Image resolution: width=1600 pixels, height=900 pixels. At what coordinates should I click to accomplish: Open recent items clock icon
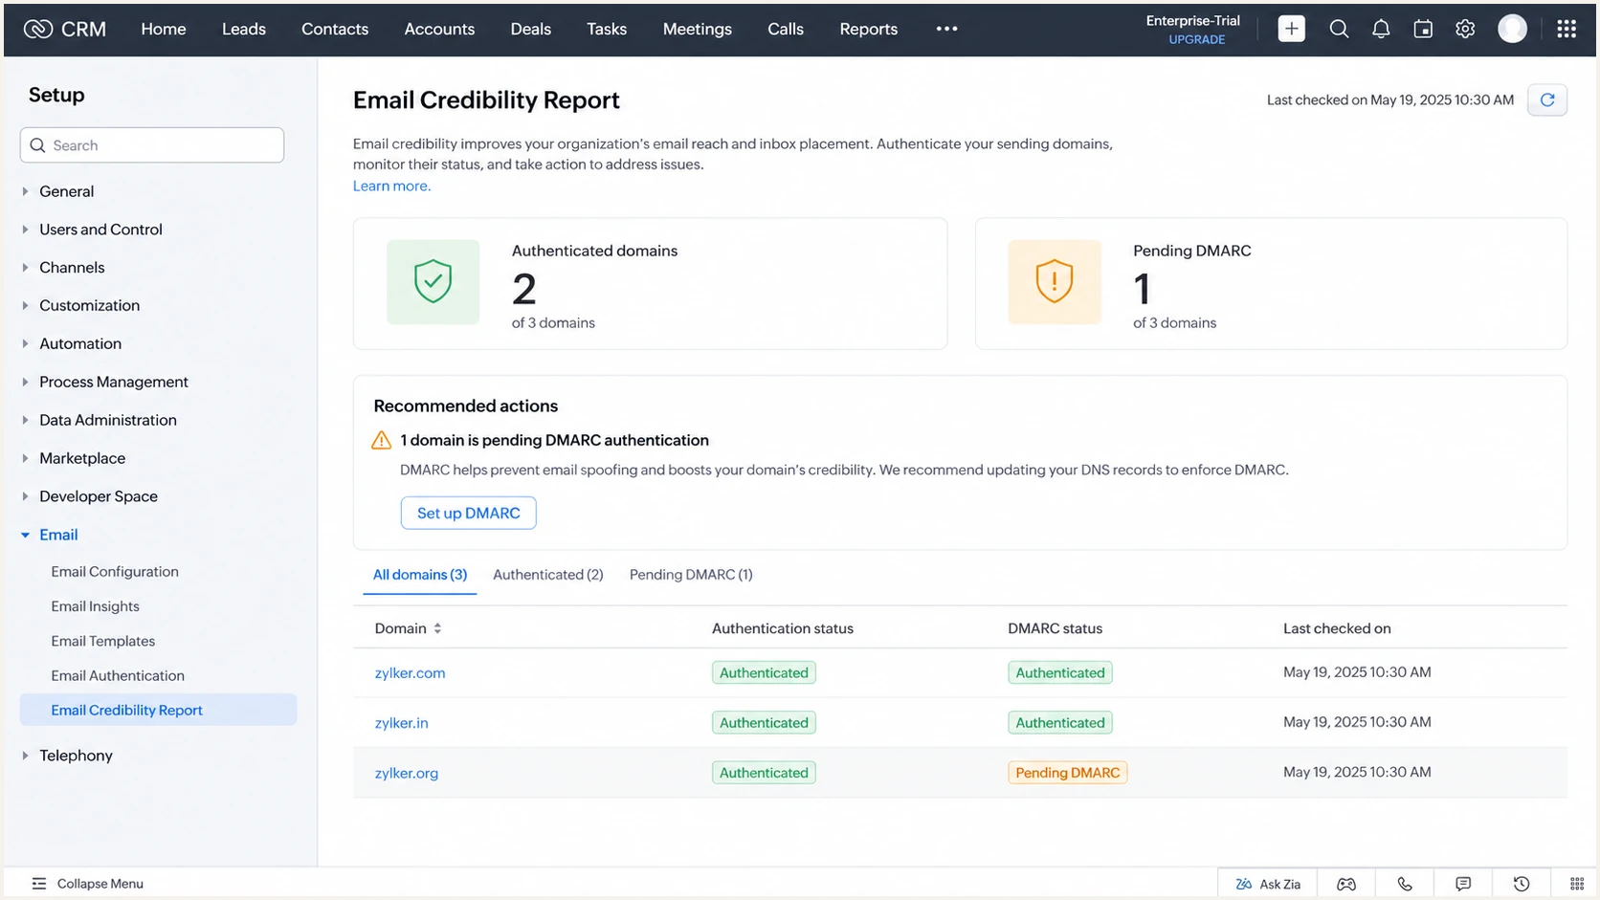click(1522, 884)
